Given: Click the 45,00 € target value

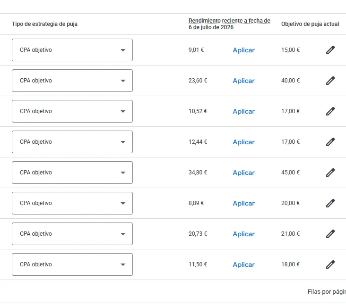Looking at the screenshot, I should tap(290, 173).
